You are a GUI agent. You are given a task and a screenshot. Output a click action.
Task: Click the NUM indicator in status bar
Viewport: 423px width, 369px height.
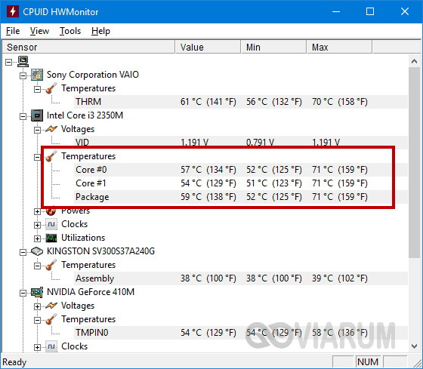(368, 362)
